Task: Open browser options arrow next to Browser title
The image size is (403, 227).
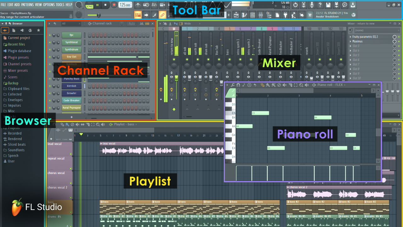Action: (x=3, y=24)
